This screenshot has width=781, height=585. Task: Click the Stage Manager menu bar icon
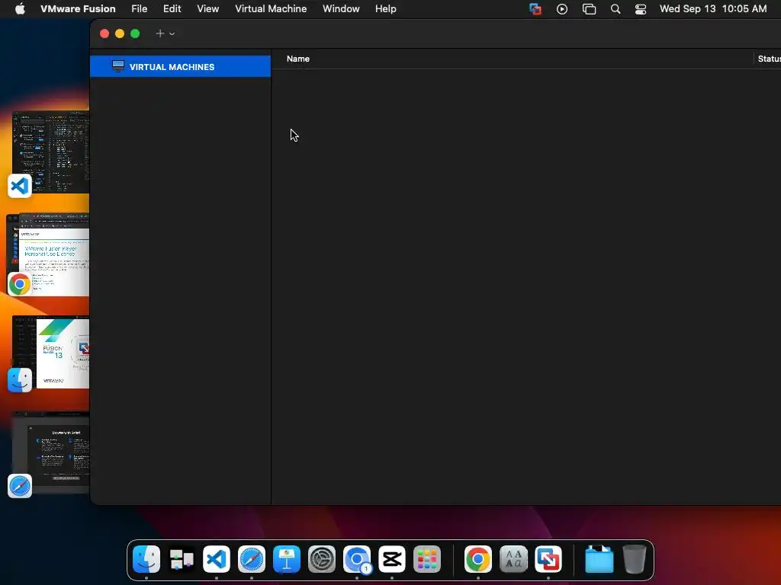coord(589,9)
